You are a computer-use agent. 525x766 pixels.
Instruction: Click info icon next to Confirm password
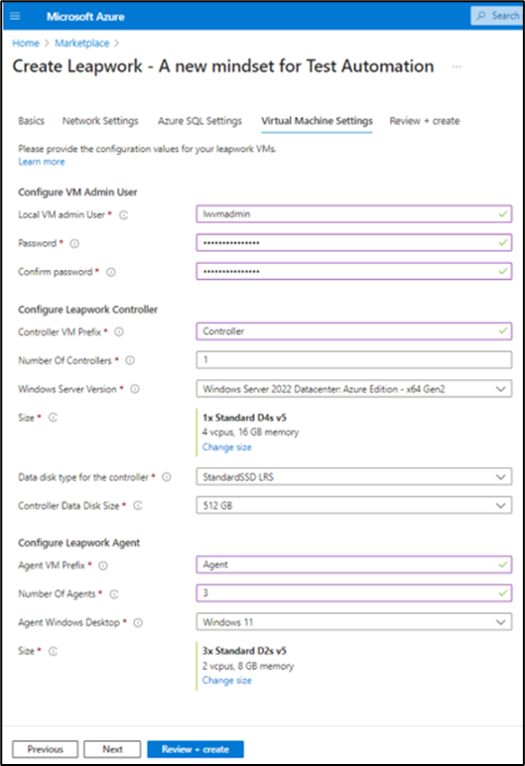click(111, 272)
